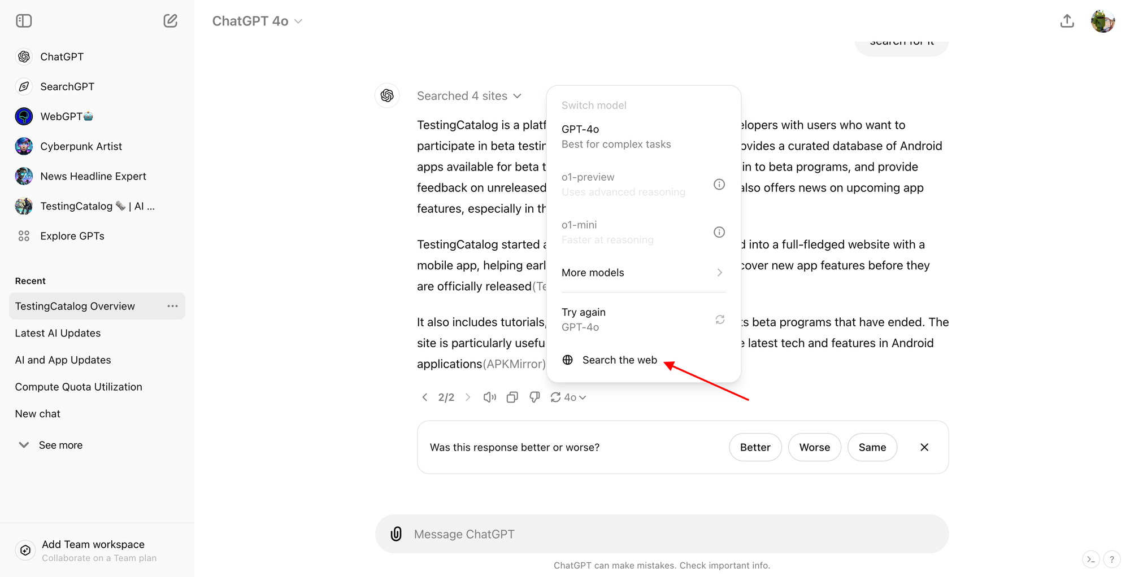Click the APKMirror citation link

(515, 364)
